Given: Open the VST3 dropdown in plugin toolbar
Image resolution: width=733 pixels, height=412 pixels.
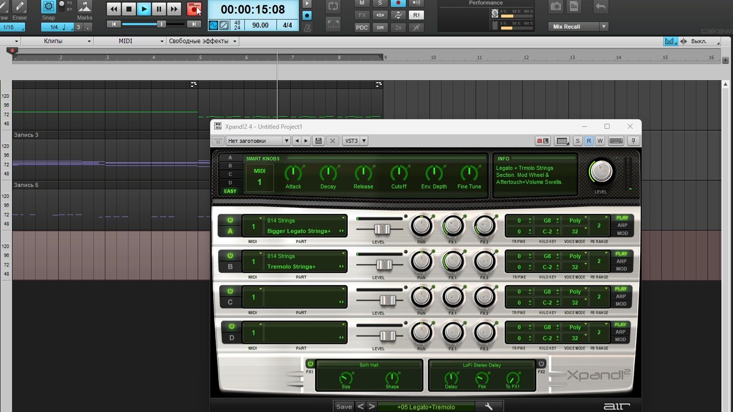Looking at the screenshot, I should tap(355, 141).
